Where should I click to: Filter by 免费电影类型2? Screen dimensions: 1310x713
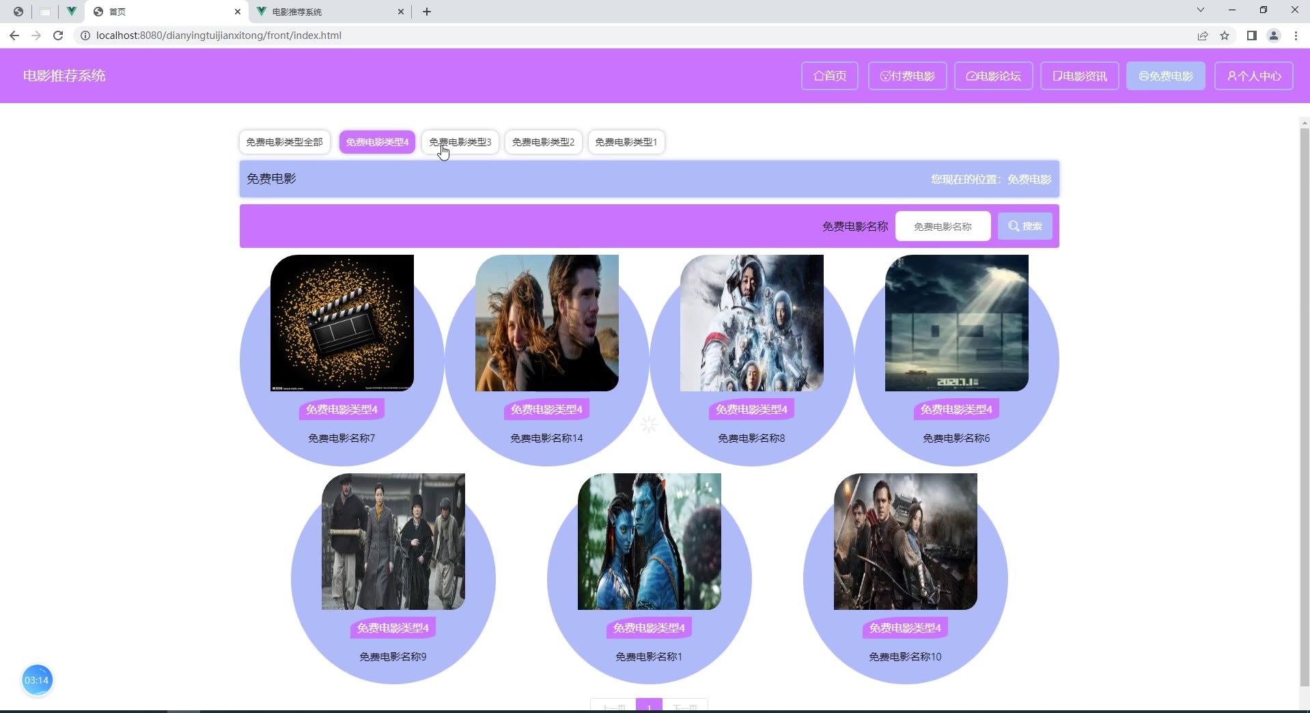543,142
